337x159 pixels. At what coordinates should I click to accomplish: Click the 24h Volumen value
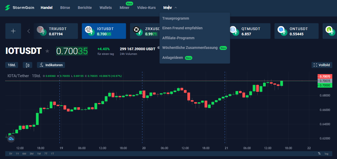click(138, 49)
